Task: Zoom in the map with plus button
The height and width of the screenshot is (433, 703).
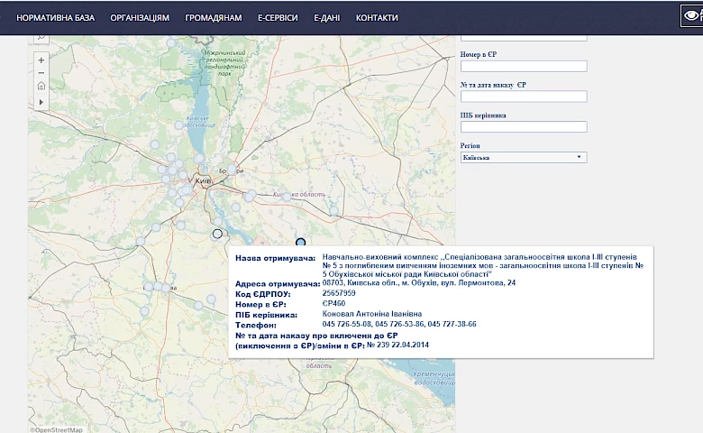Action: click(x=41, y=60)
